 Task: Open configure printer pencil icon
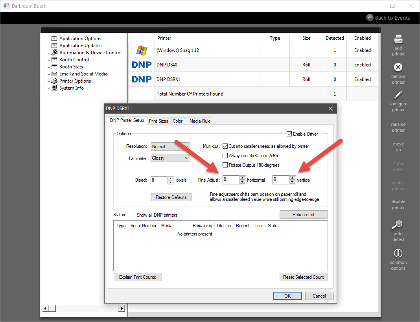(398, 95)
